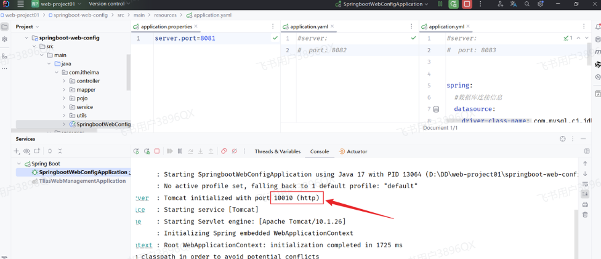Close the application.properties tab
Screen dimensions: 601x259
196,26
